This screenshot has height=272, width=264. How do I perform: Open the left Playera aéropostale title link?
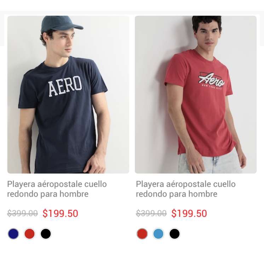pyautogui.click(x=57, y=189)
